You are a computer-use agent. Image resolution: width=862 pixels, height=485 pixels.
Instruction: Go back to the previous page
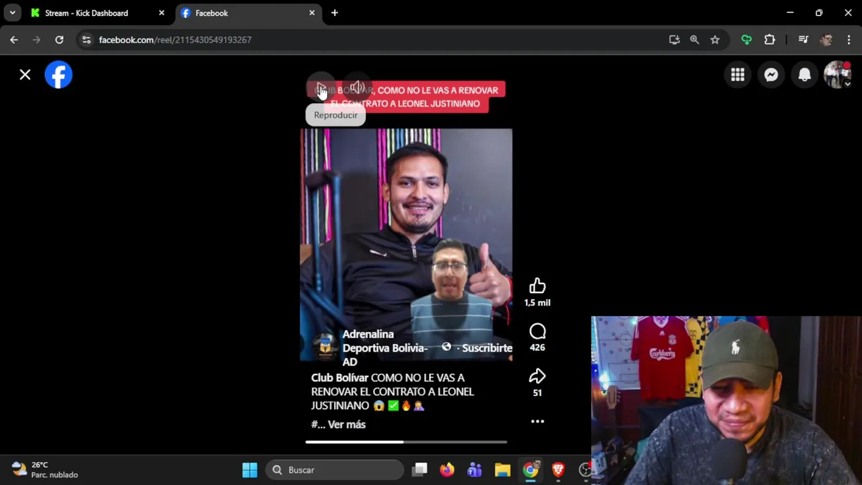point(14,40)
